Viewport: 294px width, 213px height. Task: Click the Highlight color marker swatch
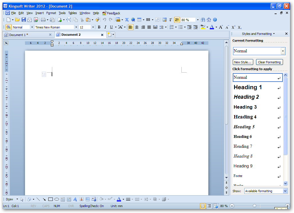[203, 27]
